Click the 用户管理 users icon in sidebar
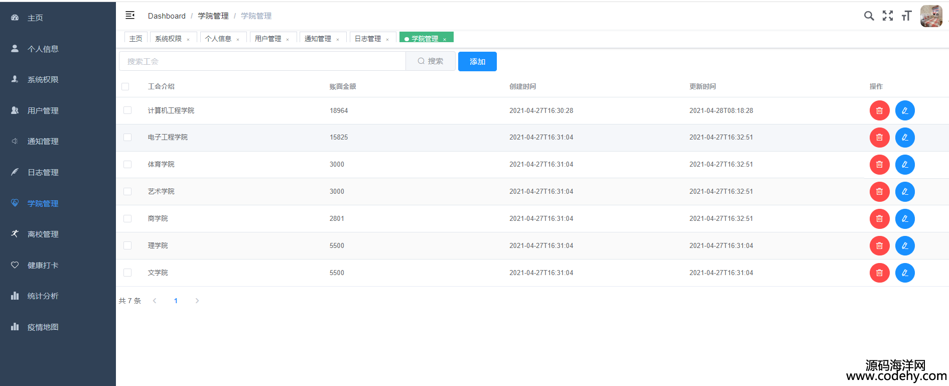 pos(15,110)
